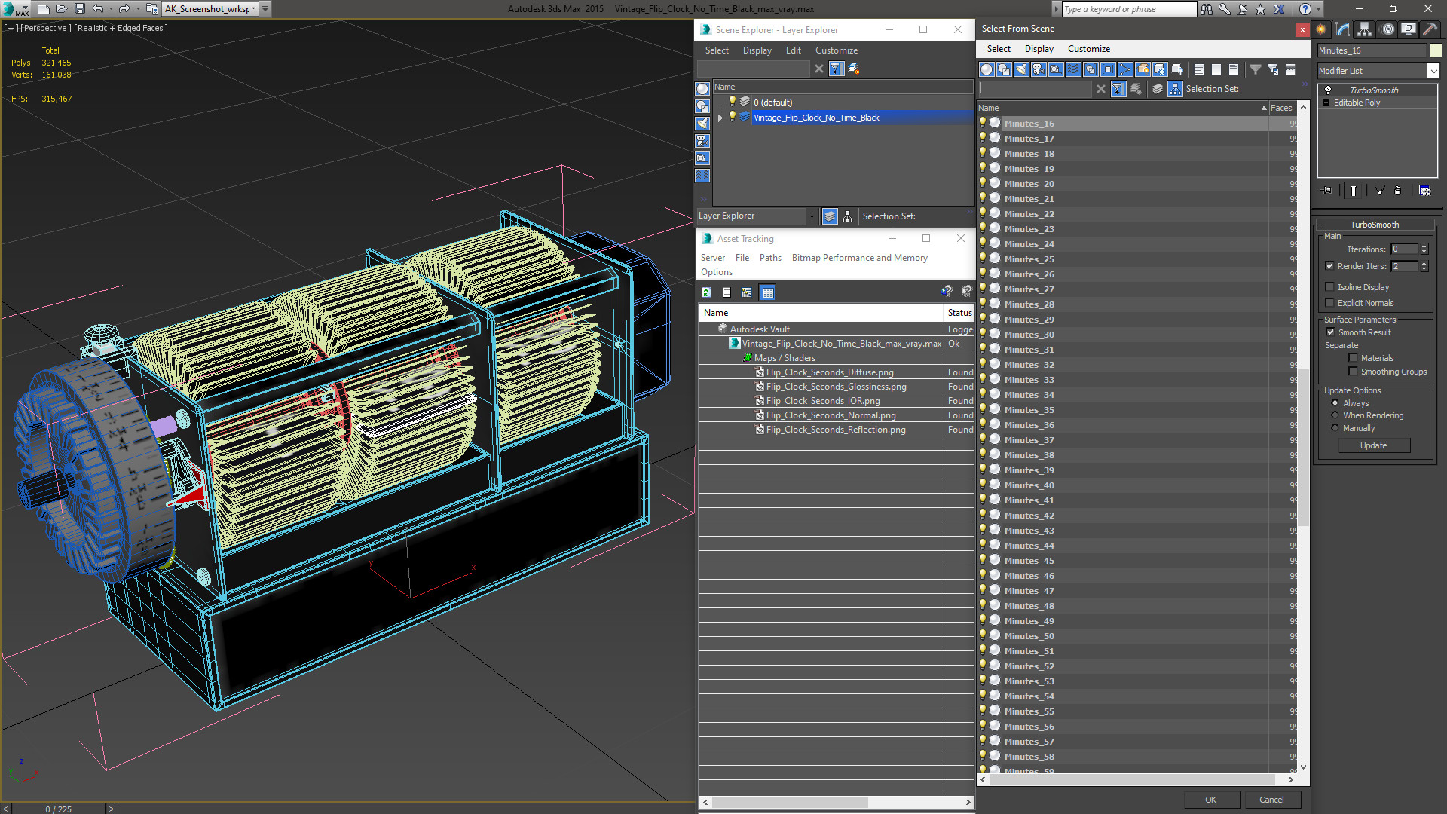
Task: Click Sort by Layer icon in Scene Explorer
Action: (830, 216)
